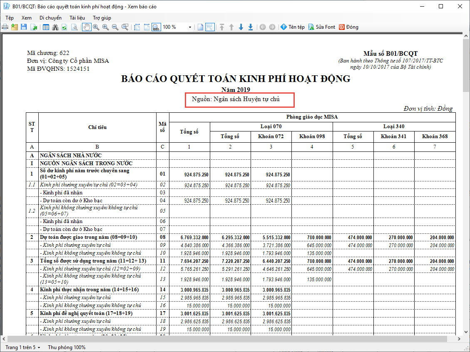Toggle the 100% zoom view button
Screen dimensions: 470x352
[x=156, y=27]
